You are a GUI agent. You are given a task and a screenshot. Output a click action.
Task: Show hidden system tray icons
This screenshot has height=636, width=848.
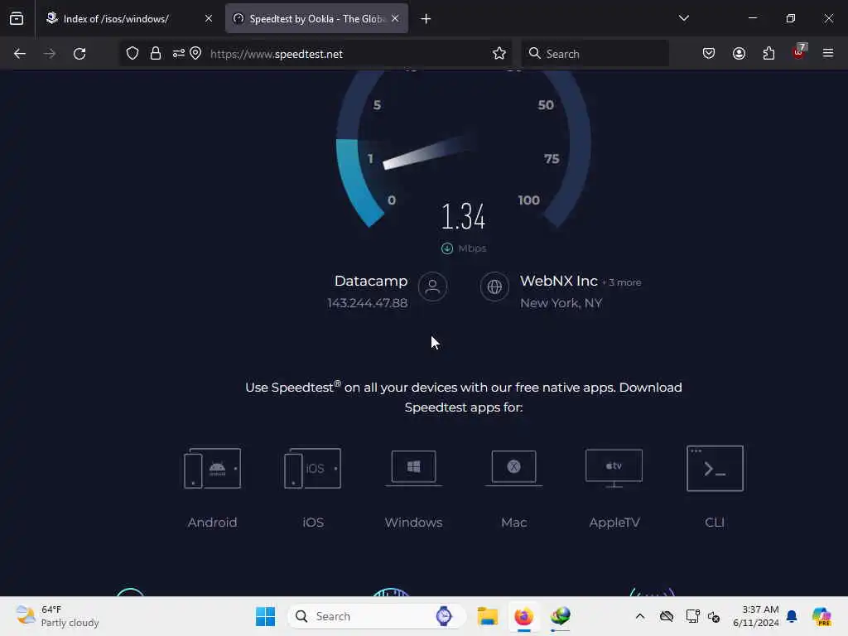click(x=640, y=616)
